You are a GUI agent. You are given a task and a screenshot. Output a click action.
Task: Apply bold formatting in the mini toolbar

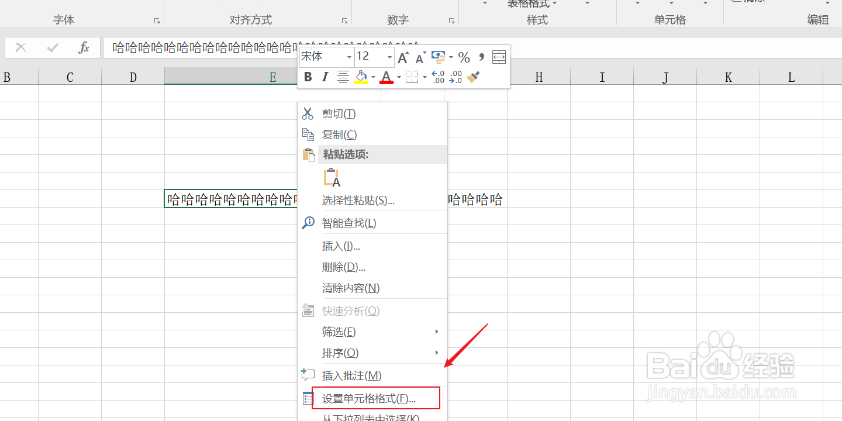(308, 77)
